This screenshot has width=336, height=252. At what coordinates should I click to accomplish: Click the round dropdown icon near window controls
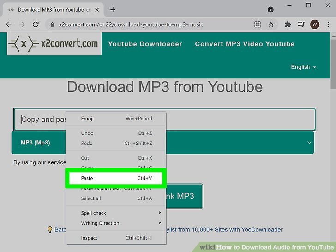pyautogui.click(x=270, y=10)
